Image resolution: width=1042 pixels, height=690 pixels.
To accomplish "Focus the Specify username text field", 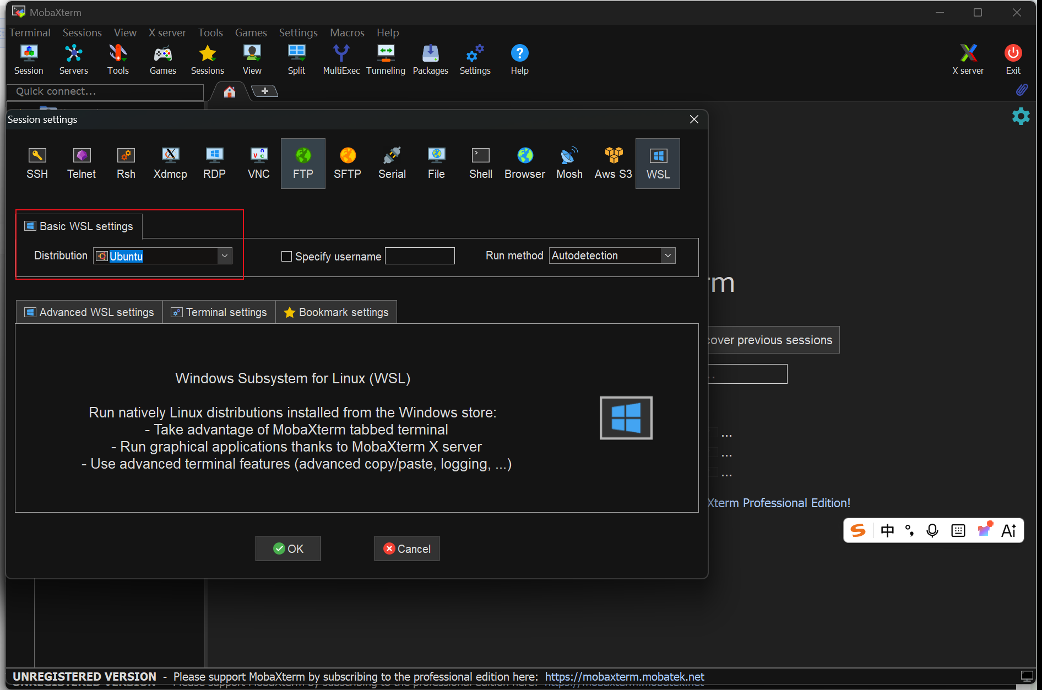I will coord(420,256).
